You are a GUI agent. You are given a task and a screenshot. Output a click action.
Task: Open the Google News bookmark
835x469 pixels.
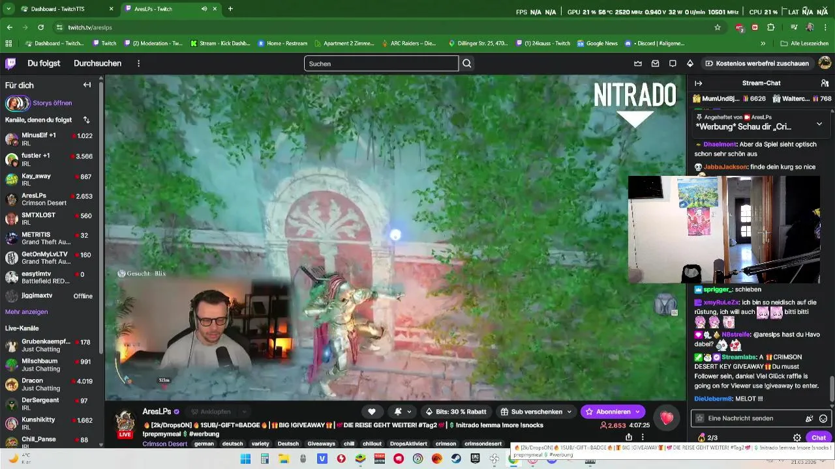597,44
